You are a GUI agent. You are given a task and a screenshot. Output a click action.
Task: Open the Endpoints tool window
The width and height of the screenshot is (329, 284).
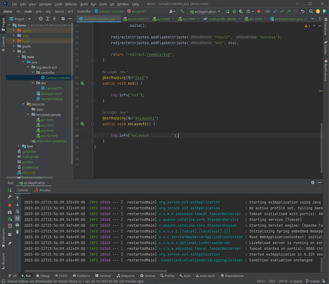[x=126, y=276]
